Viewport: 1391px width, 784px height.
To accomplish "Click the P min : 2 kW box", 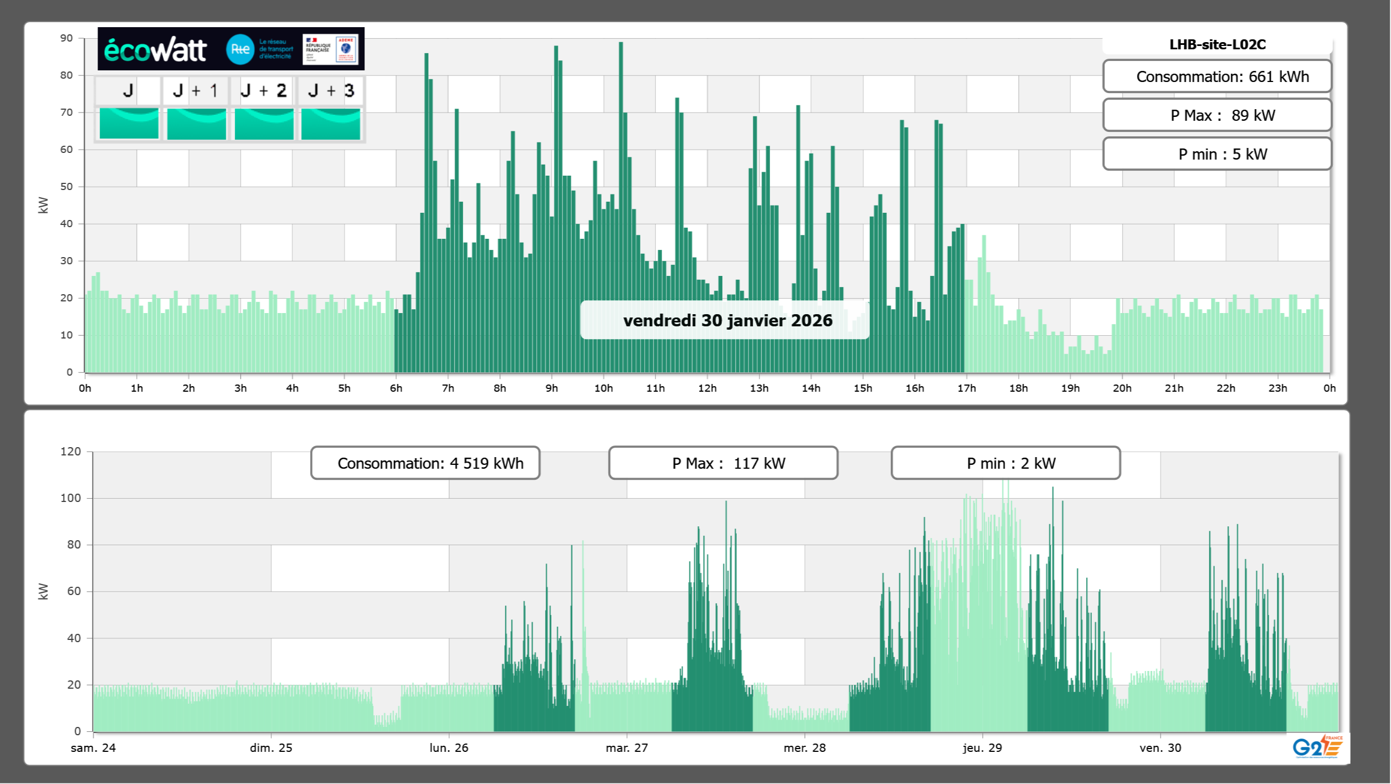I will tap(1005, 463).
